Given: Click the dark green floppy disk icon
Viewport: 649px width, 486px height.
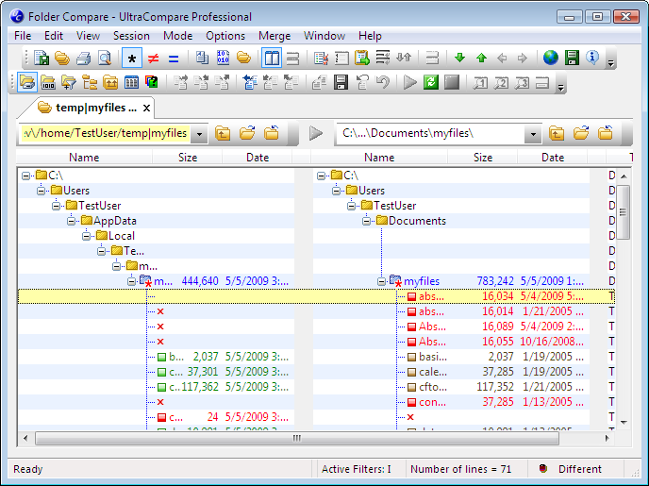Looking at the screenshot, I should 572,58.
